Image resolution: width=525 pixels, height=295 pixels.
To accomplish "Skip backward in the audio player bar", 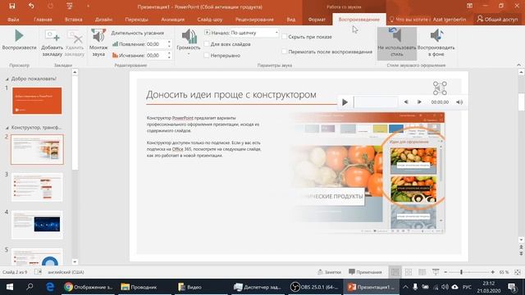I will pos(406,102).
